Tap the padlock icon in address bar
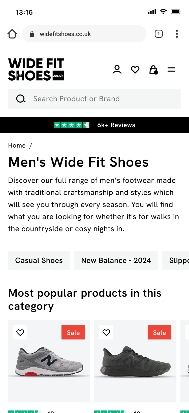The width and height of the screenshot is (189, 413). coord(32,34)
